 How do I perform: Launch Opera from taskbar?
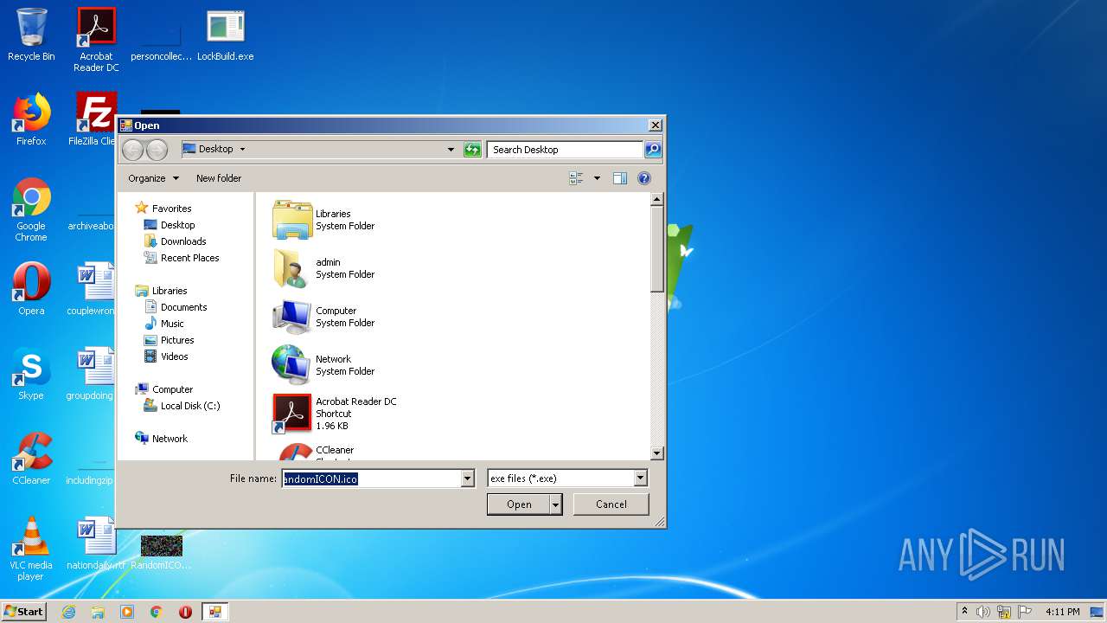point(185,612)
